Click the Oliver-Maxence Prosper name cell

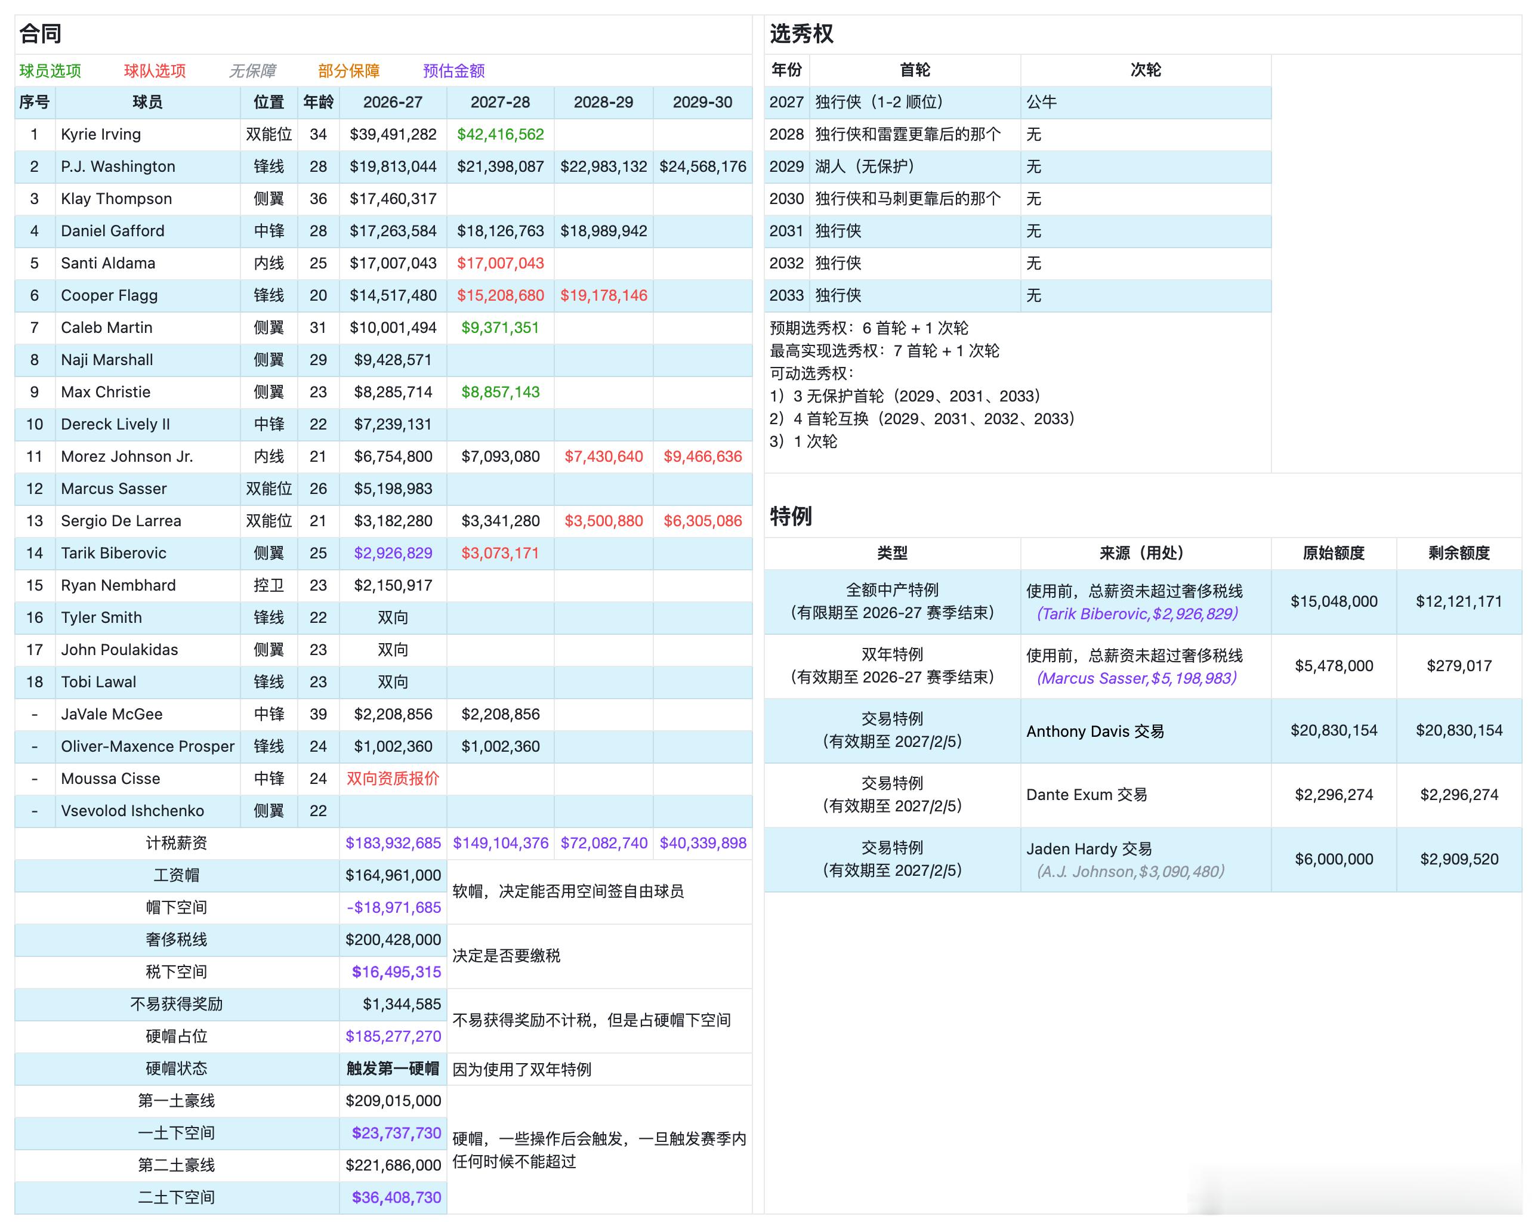click(x=147, y=746)
